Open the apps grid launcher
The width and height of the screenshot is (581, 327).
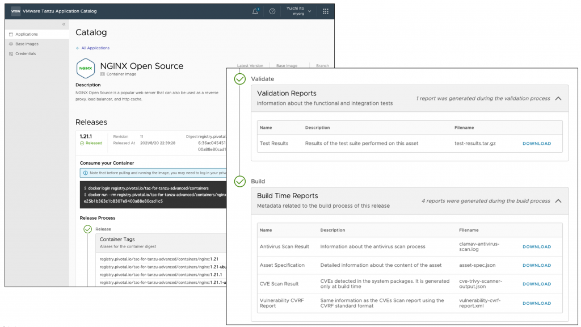pos(325,11)
